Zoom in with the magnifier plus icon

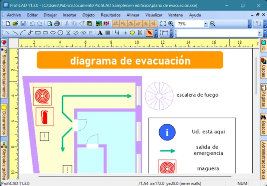171,24
